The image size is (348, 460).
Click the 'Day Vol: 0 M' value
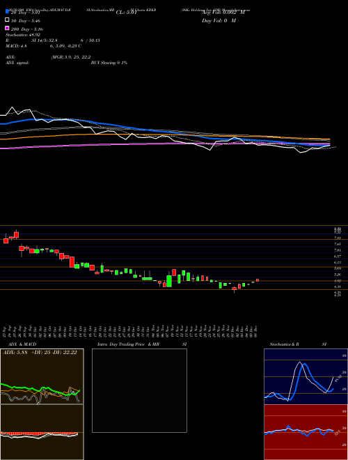click(219, 21)
